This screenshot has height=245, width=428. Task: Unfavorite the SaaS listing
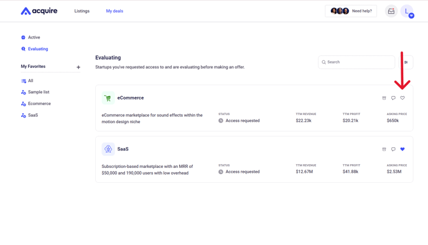tap(402, 149)
